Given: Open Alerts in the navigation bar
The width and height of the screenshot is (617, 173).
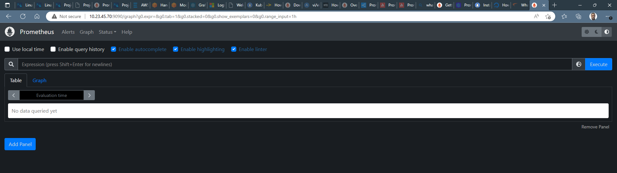Looking at the screenshot, I should pyautogui.click(x=68, y=32).
